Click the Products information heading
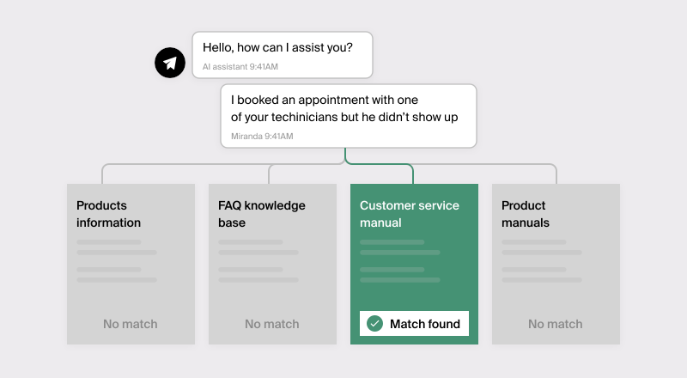687x378 pixels. (109, 214)
